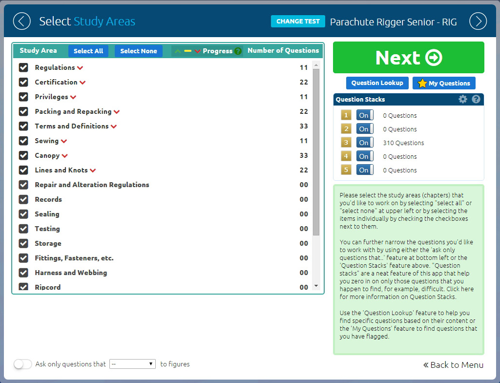Uncheck the Certification checkbox

point(23,82)
